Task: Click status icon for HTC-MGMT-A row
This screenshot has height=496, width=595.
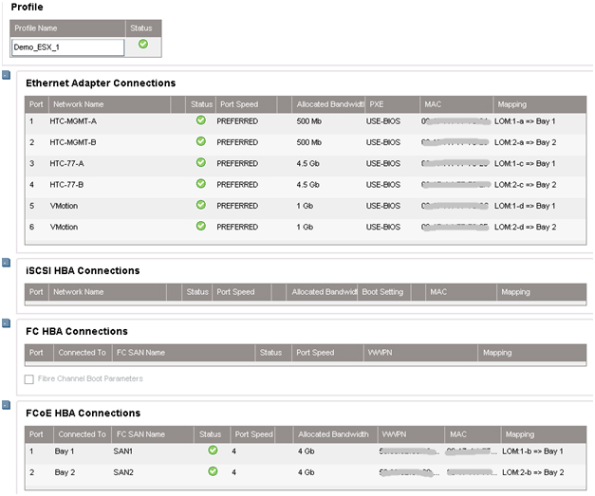Action: point(201,120)
